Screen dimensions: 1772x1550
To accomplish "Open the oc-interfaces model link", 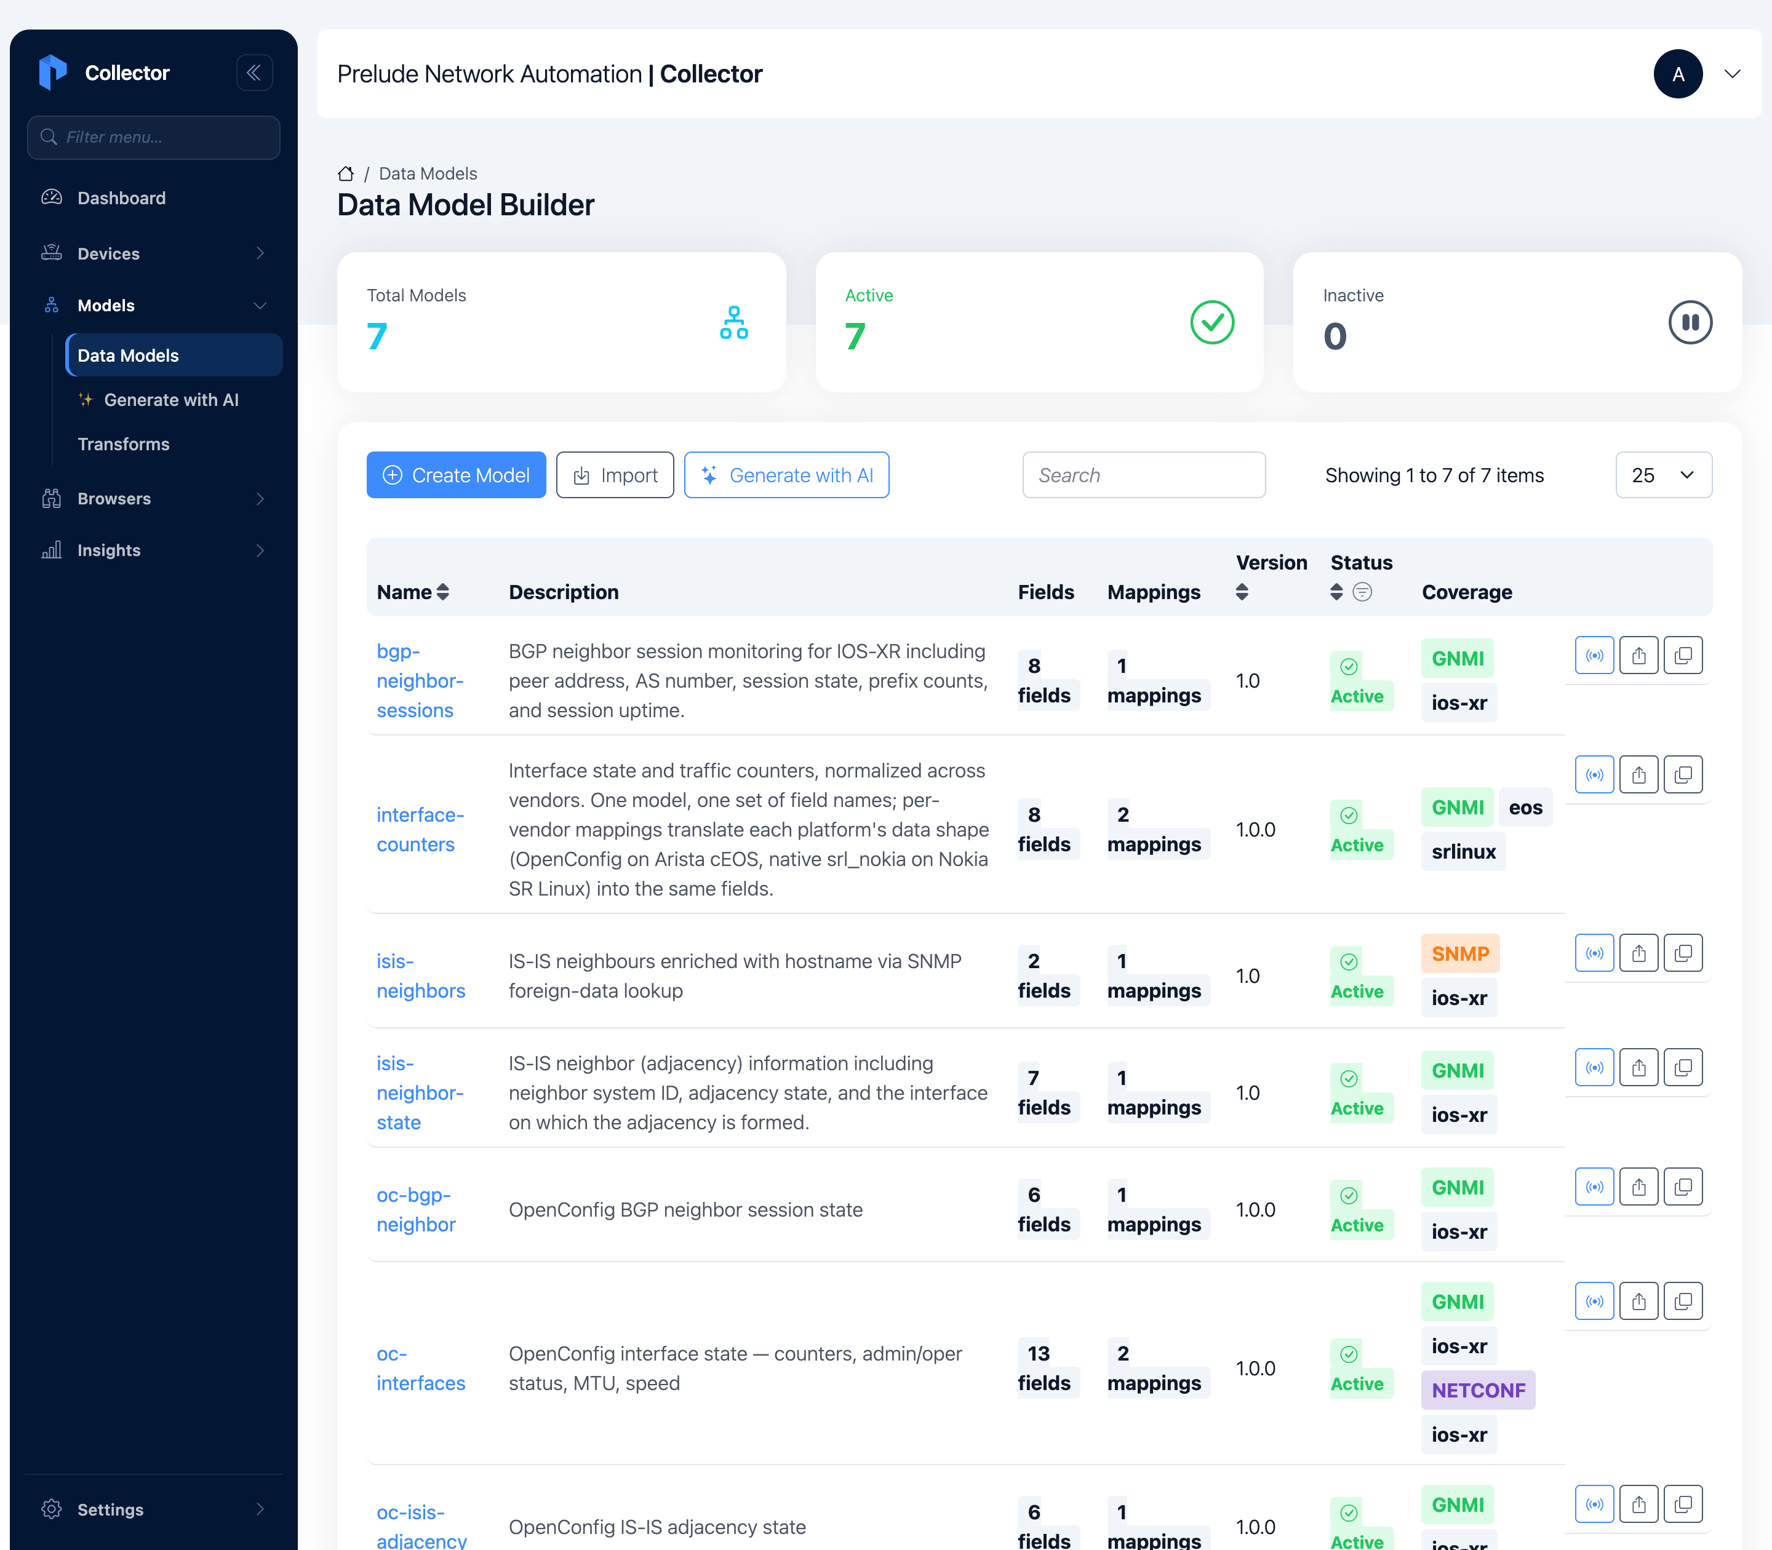I will pyautogui.click(x=420, y=1369).
